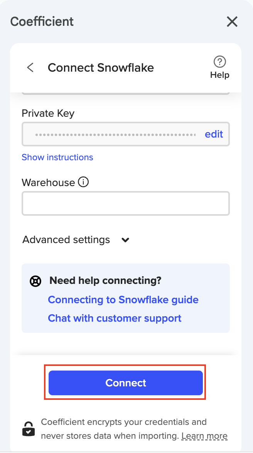Click the Need help connecting heading
This screenshot has width=253, height=453.
pyautogui.click(x=105, y=280)
